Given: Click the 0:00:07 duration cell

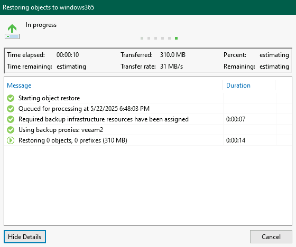Looking at the screenshot, I should click(236, 119).
